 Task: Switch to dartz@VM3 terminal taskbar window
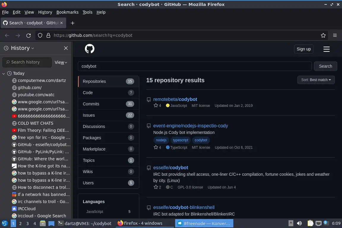click(85, 223)
